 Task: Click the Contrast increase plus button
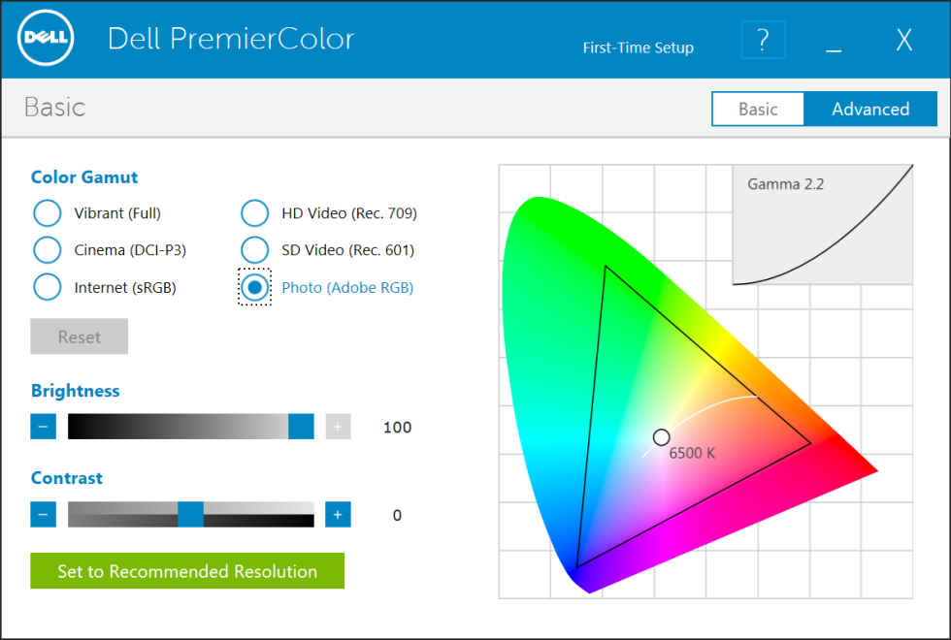pyautogui.click(x=338, y=514)
